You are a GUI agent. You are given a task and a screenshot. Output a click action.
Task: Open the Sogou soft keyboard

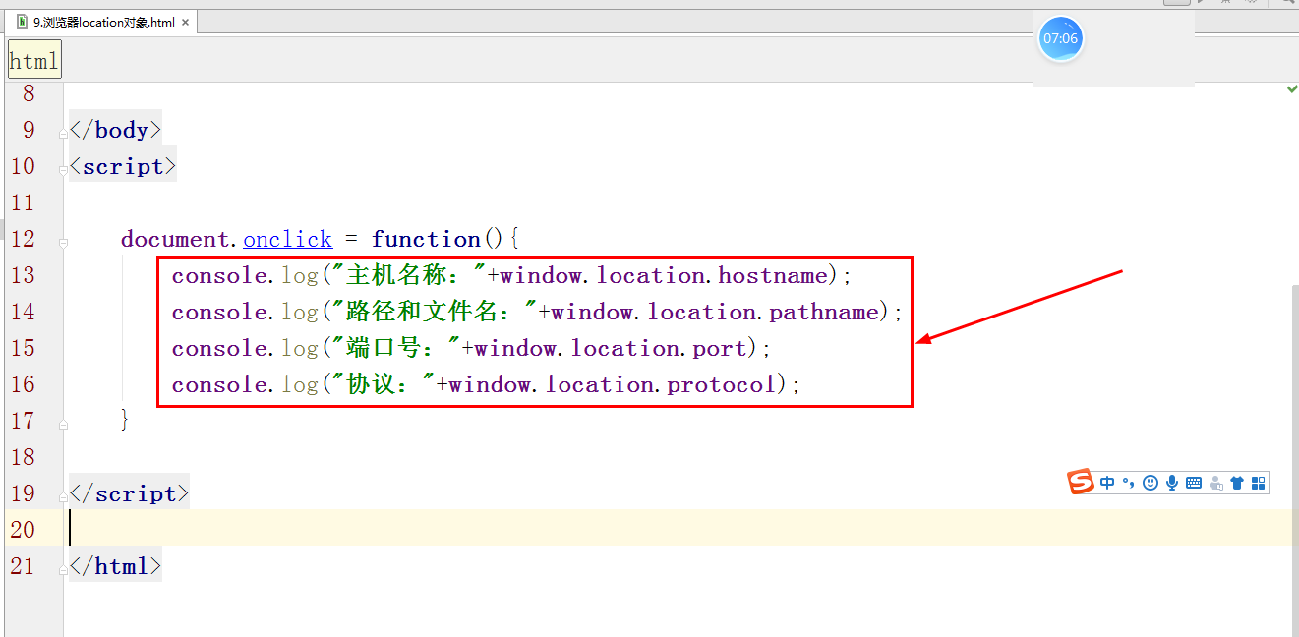1194,482
